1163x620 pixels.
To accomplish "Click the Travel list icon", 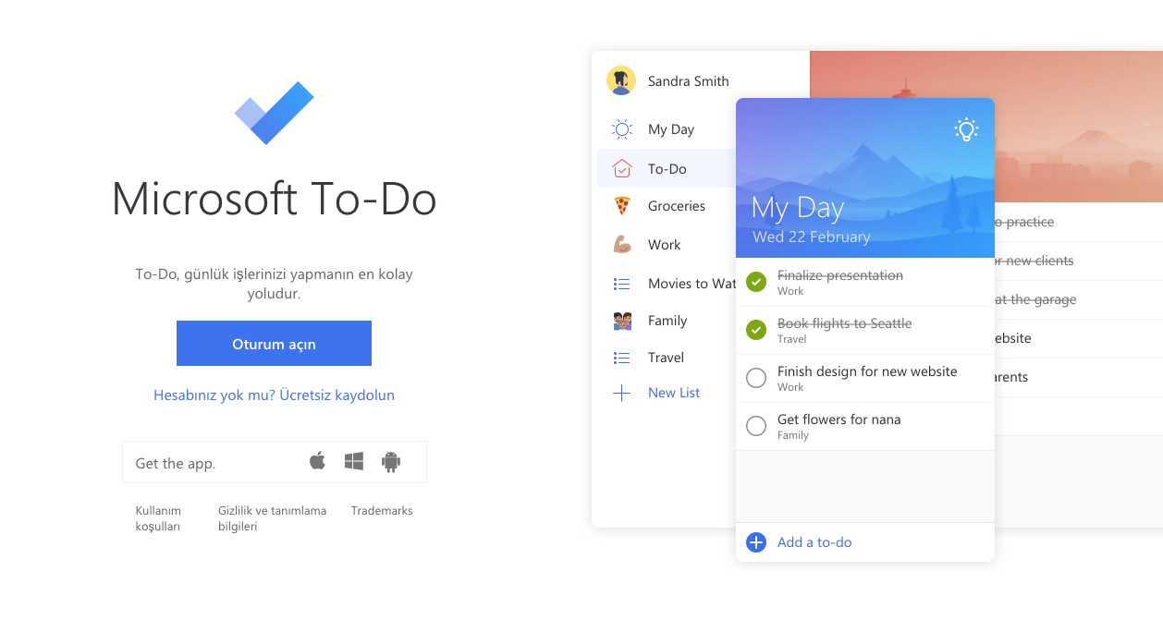I will (x=622, y=358).
